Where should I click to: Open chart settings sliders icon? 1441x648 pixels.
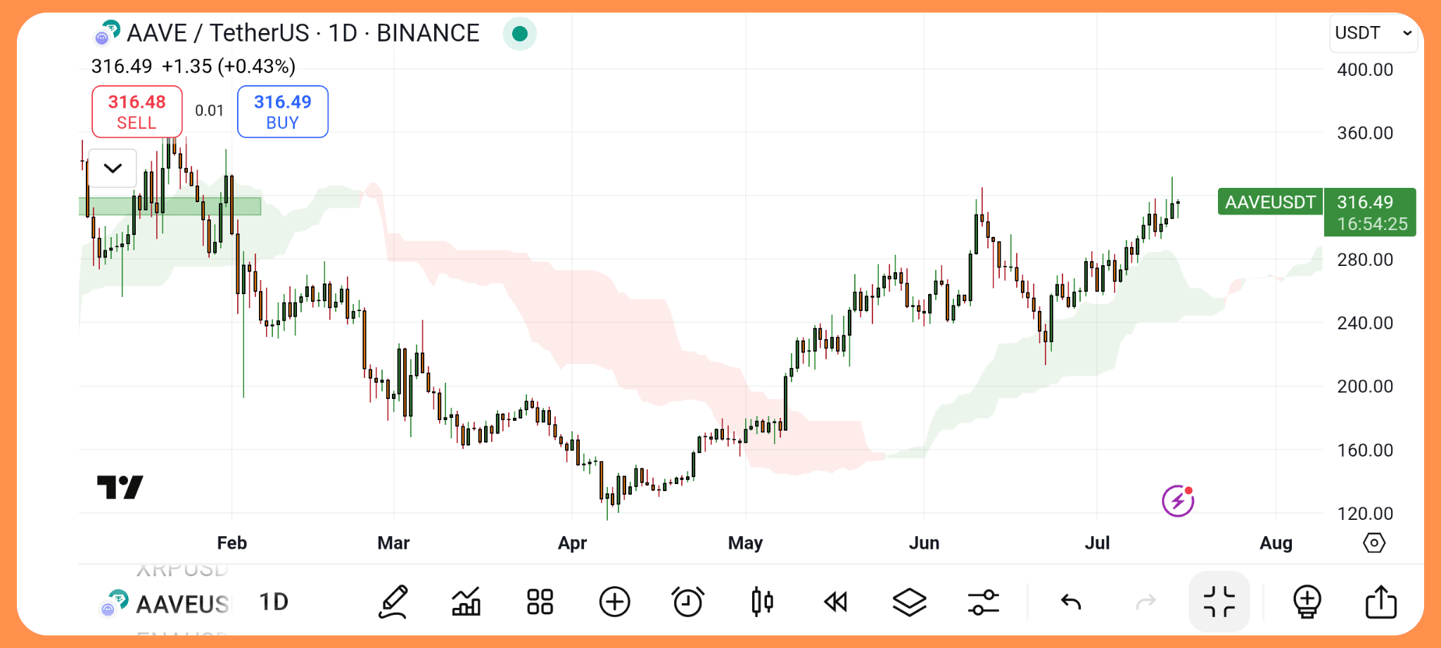click(x=984, y=602)
